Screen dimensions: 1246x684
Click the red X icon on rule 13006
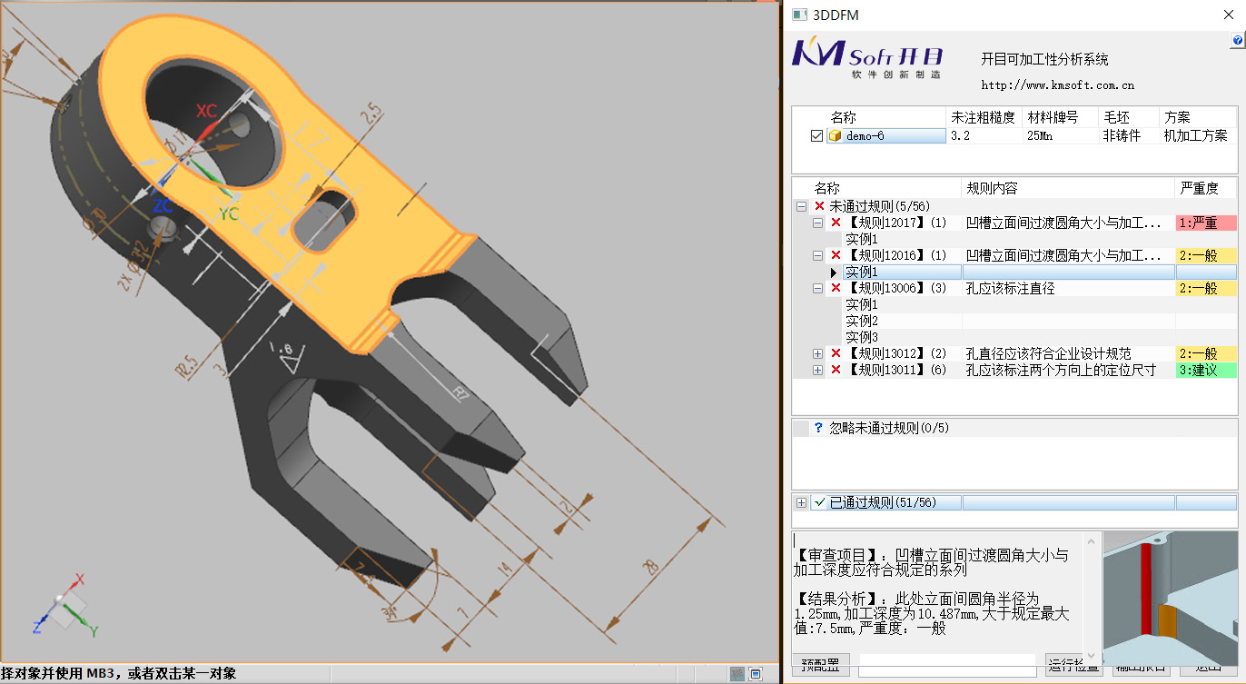[x=835, y=288]
